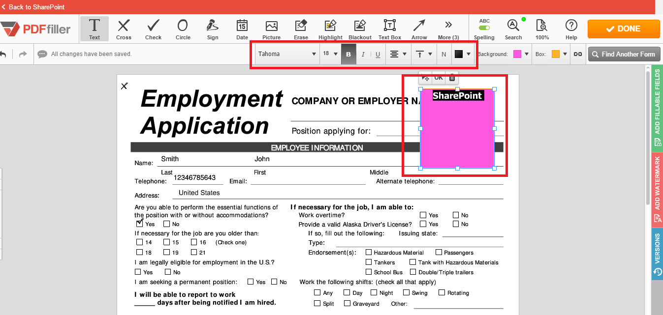Click the orange DONE button

point(624,29)
